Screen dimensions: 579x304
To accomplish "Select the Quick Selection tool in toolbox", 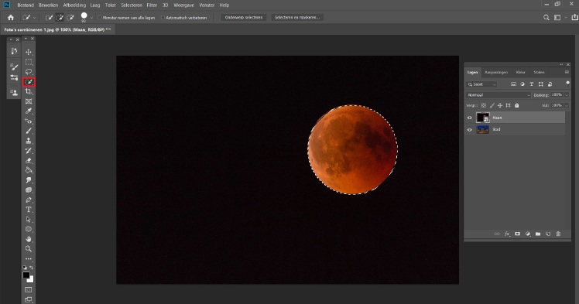I will (x=29, y=82).
